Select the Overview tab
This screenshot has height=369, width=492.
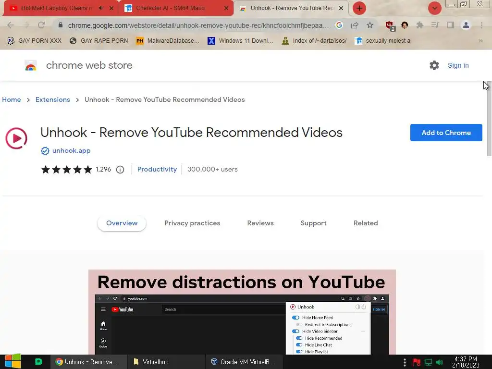[x=122, y=223]
